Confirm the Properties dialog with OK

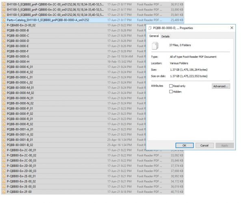click(184, 145)
